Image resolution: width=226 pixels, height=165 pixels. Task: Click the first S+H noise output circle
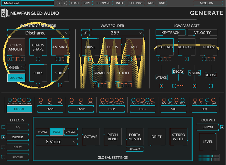coord(164,100)
